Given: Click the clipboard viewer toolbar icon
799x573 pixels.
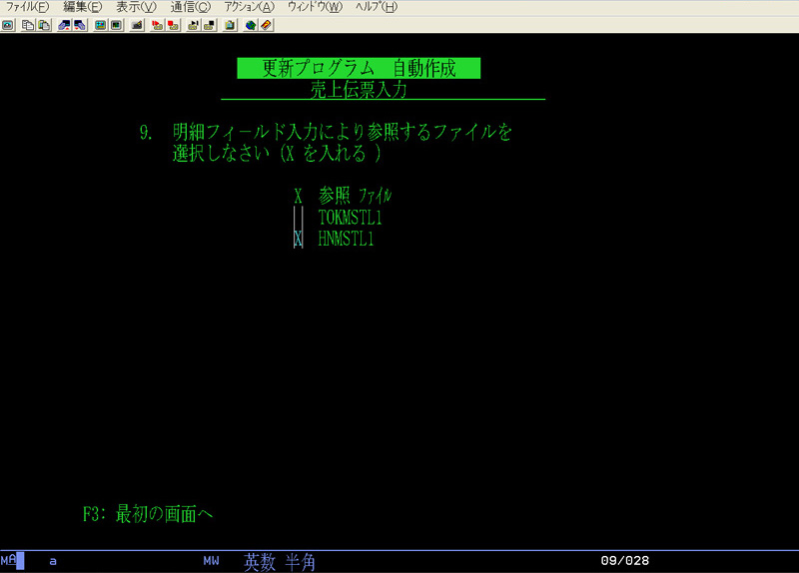Looking at the screenshot, I should [x=230, y=25].
